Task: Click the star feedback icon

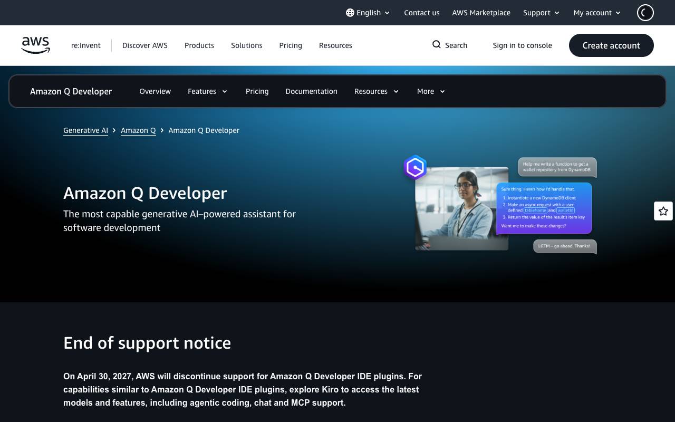Action: pos(663,211)
